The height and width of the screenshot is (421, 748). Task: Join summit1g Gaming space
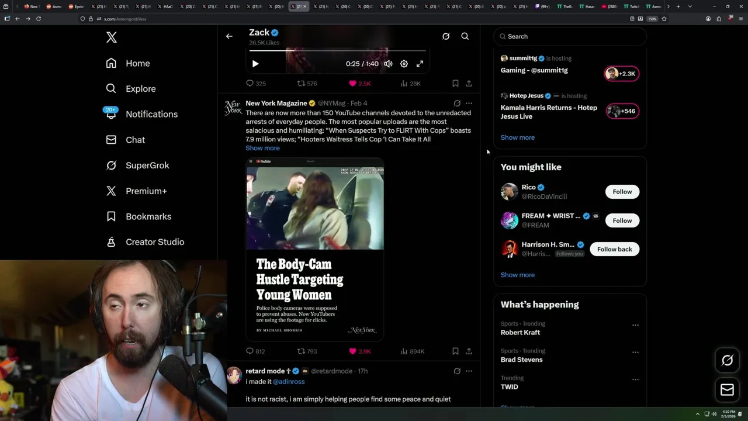coord(621,74)
